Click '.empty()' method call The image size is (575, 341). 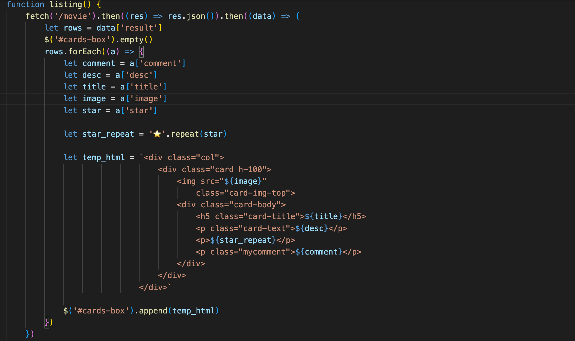click(x=134, y=40)
